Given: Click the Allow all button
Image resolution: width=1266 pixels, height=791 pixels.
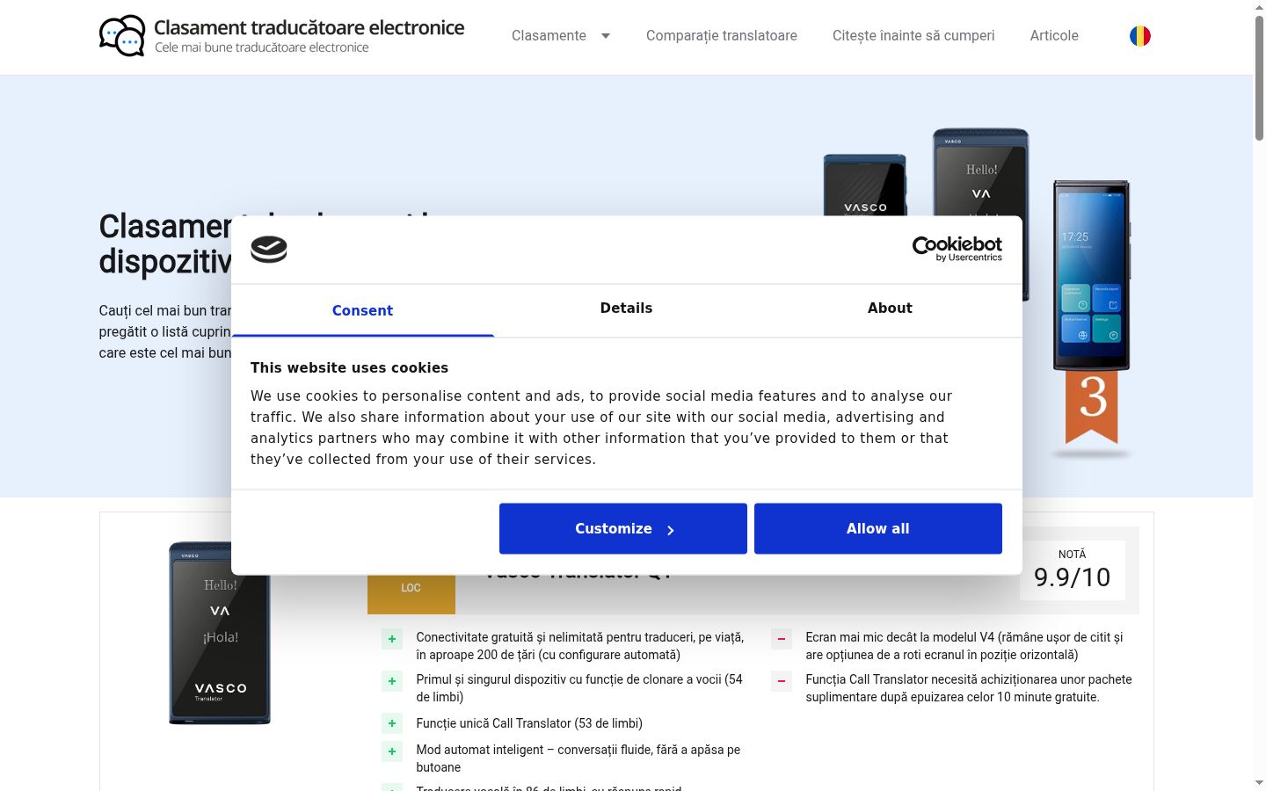Looking at the screenshot, I should coord(878,528).
